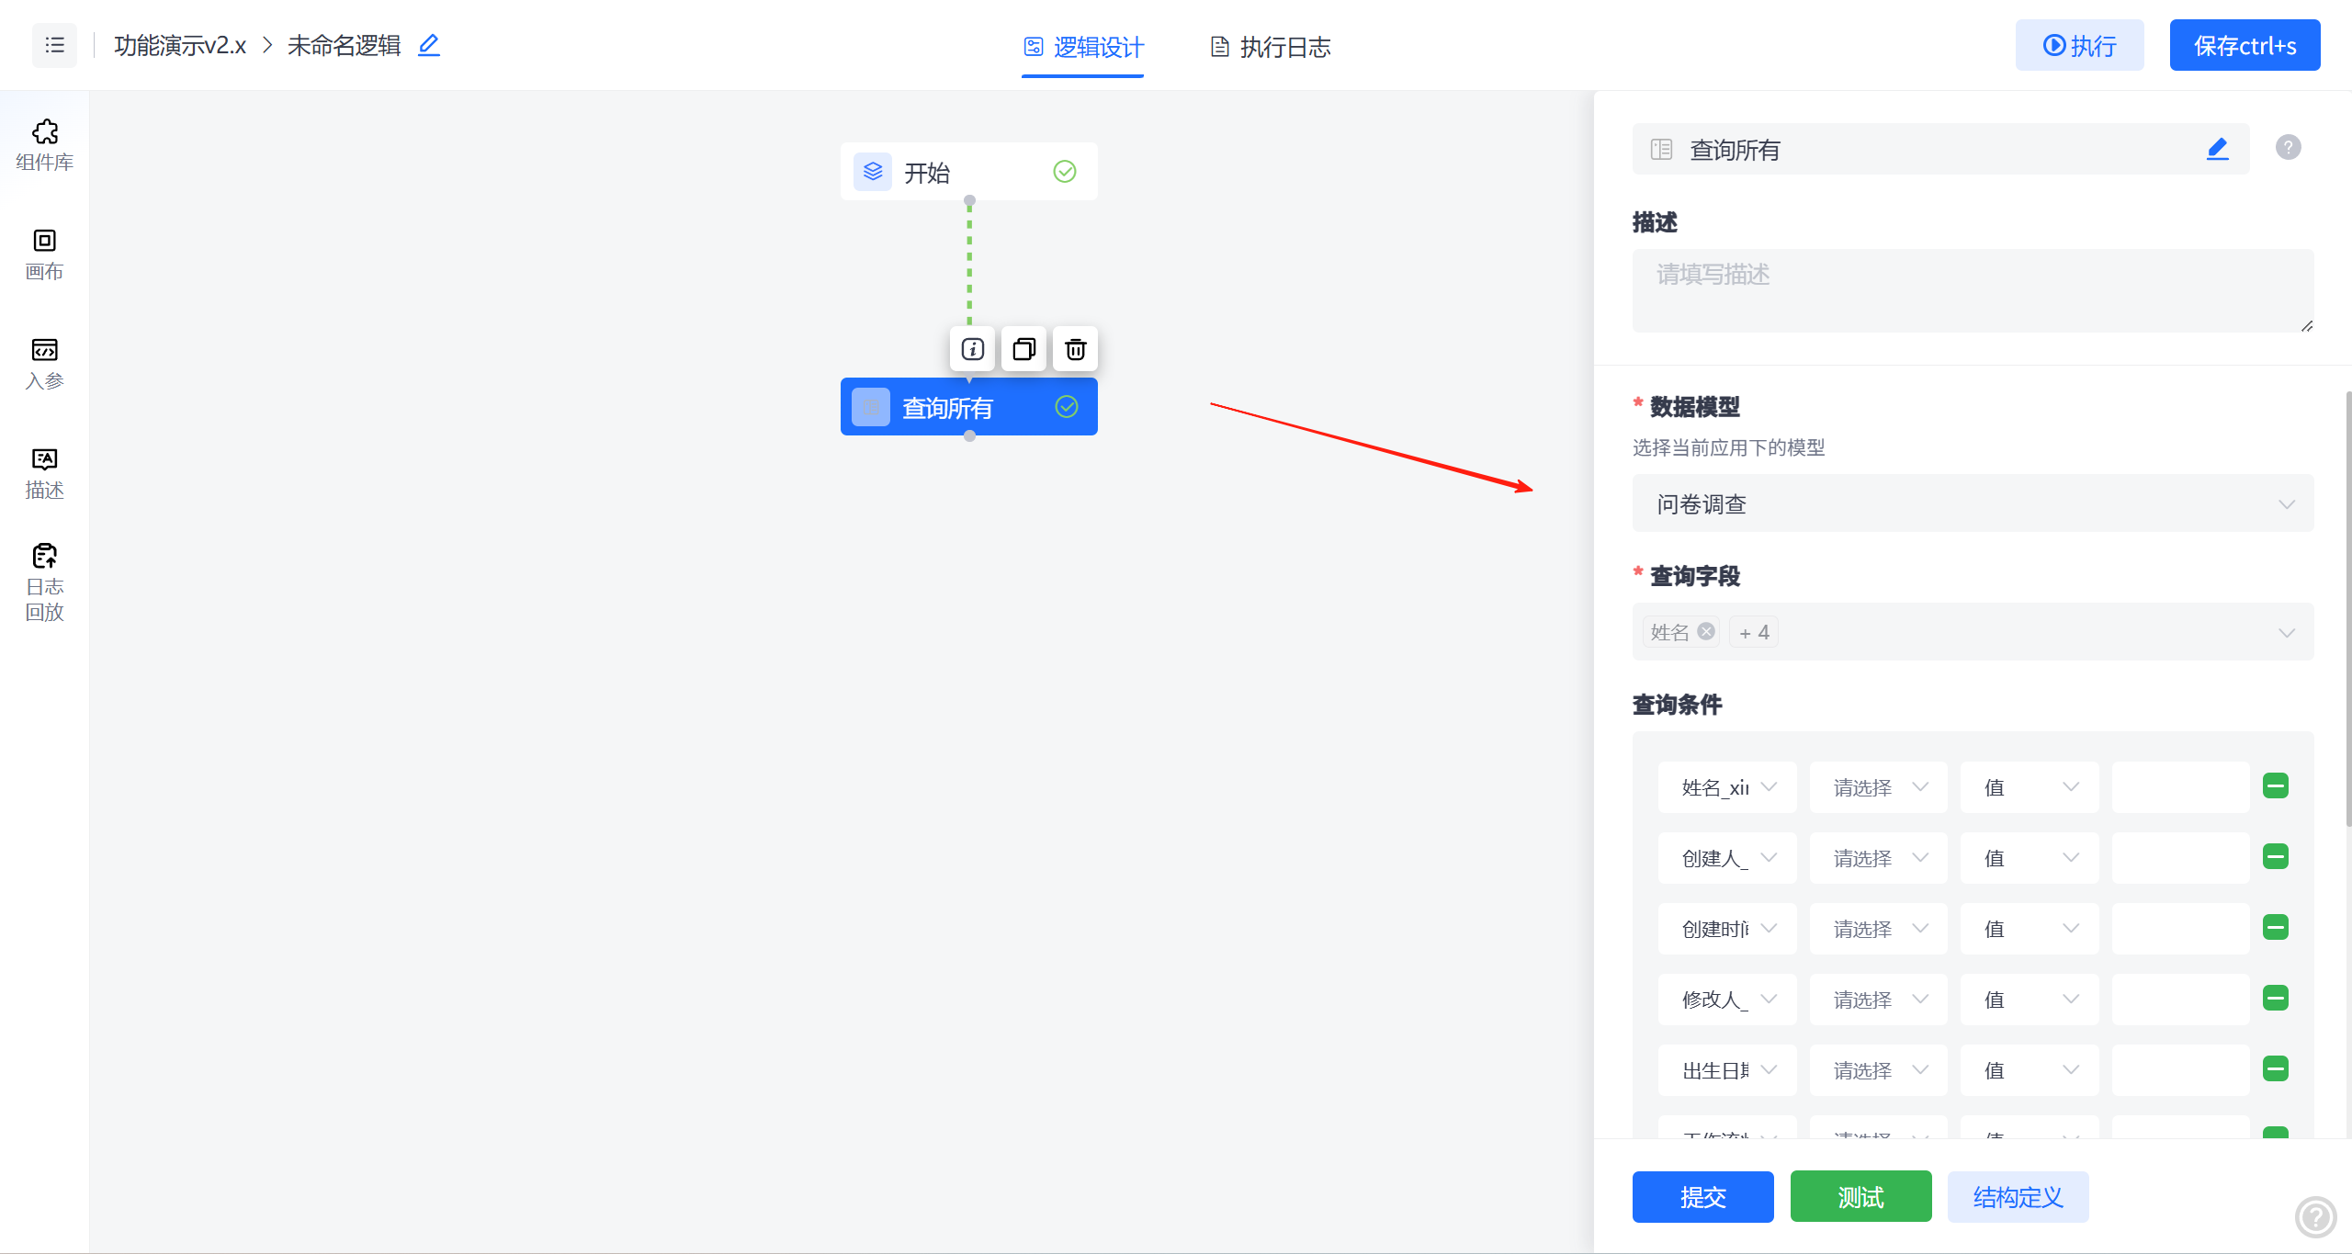Click the right panel vertical scrollbar
This screenshot has height=1254, width=2352.
click(2347, 608)
